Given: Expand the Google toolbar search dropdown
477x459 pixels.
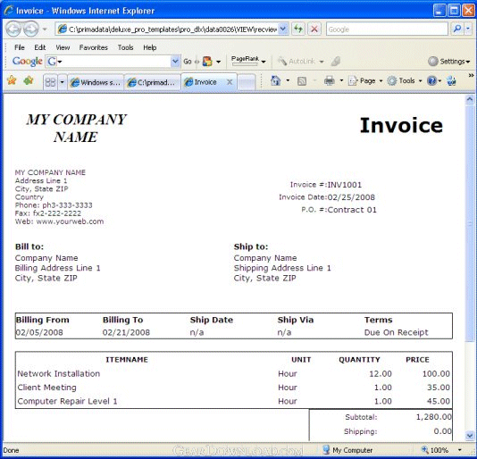Looking at the screenshot, I should click(x=175, y=62).
